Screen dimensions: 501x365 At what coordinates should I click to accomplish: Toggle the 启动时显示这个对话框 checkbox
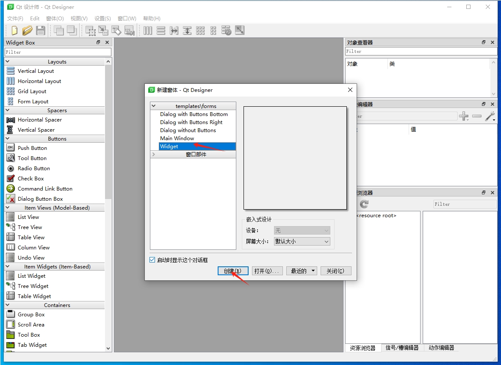point(152,260)
